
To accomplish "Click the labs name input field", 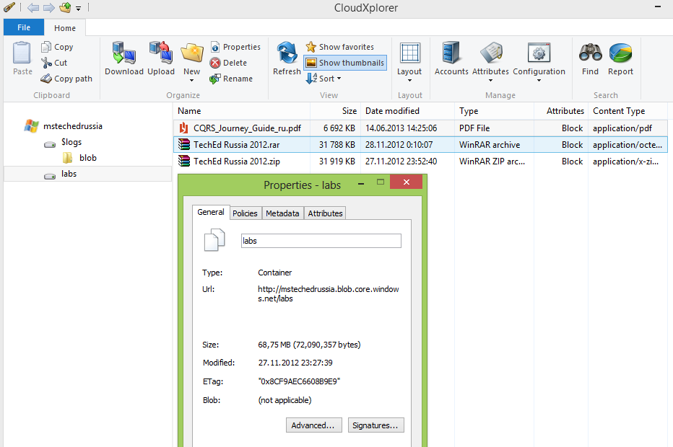I will pyautogui.click(x=321, y=241).
